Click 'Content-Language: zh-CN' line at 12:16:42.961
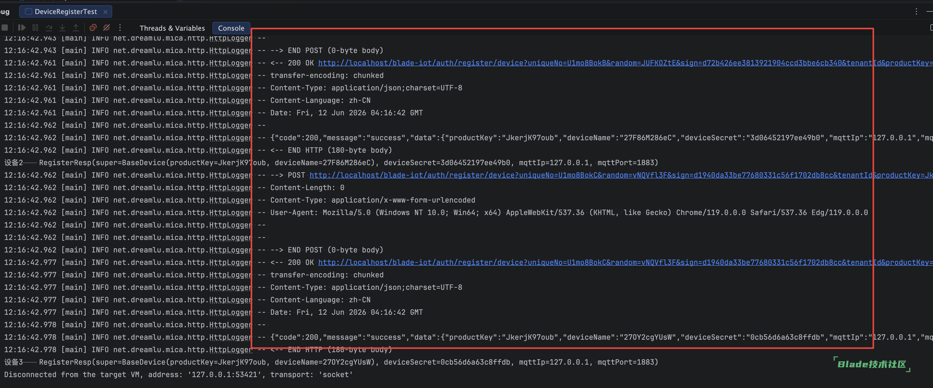This screenshot has height=388, width=933. point(187,100)
